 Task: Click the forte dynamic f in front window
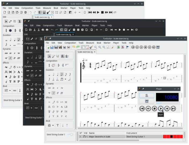53,93
